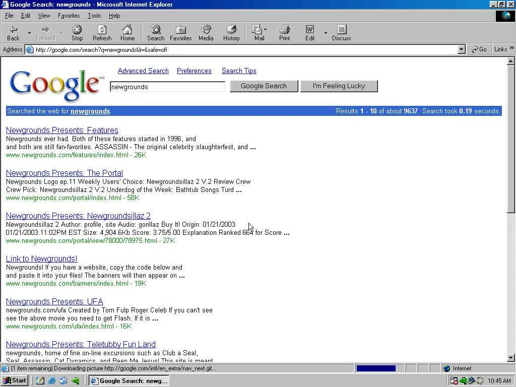Open the Forward button dropdown arrow

[61, 33]
